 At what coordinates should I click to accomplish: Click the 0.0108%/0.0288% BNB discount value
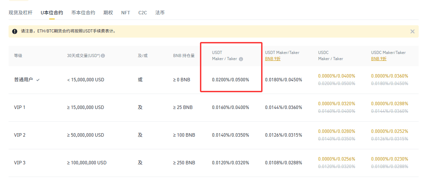pos(284,163)
